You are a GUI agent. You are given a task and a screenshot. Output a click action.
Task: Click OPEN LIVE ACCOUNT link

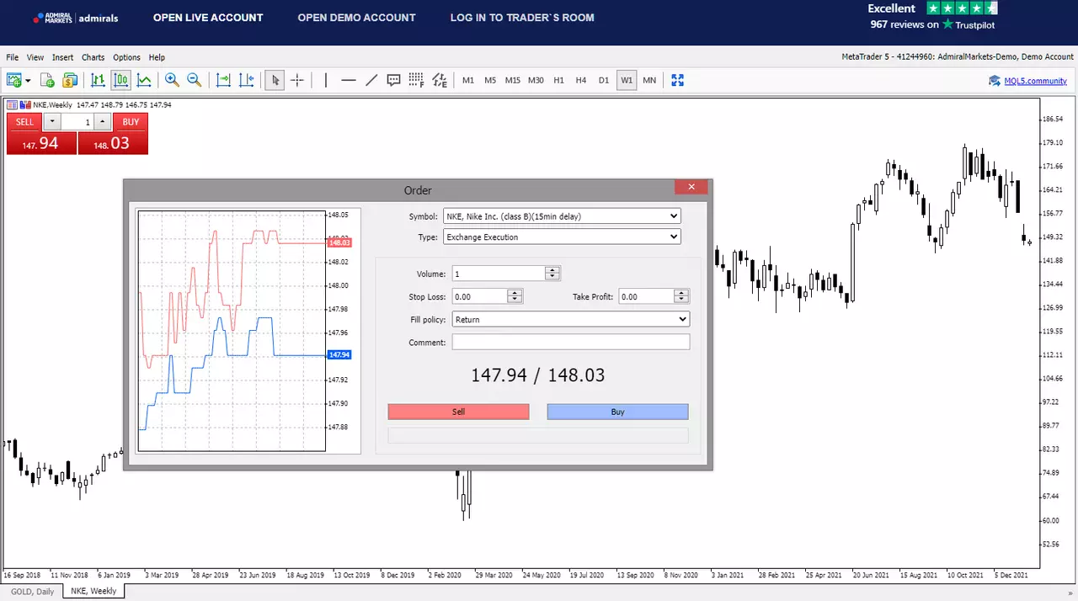point(208,17)
